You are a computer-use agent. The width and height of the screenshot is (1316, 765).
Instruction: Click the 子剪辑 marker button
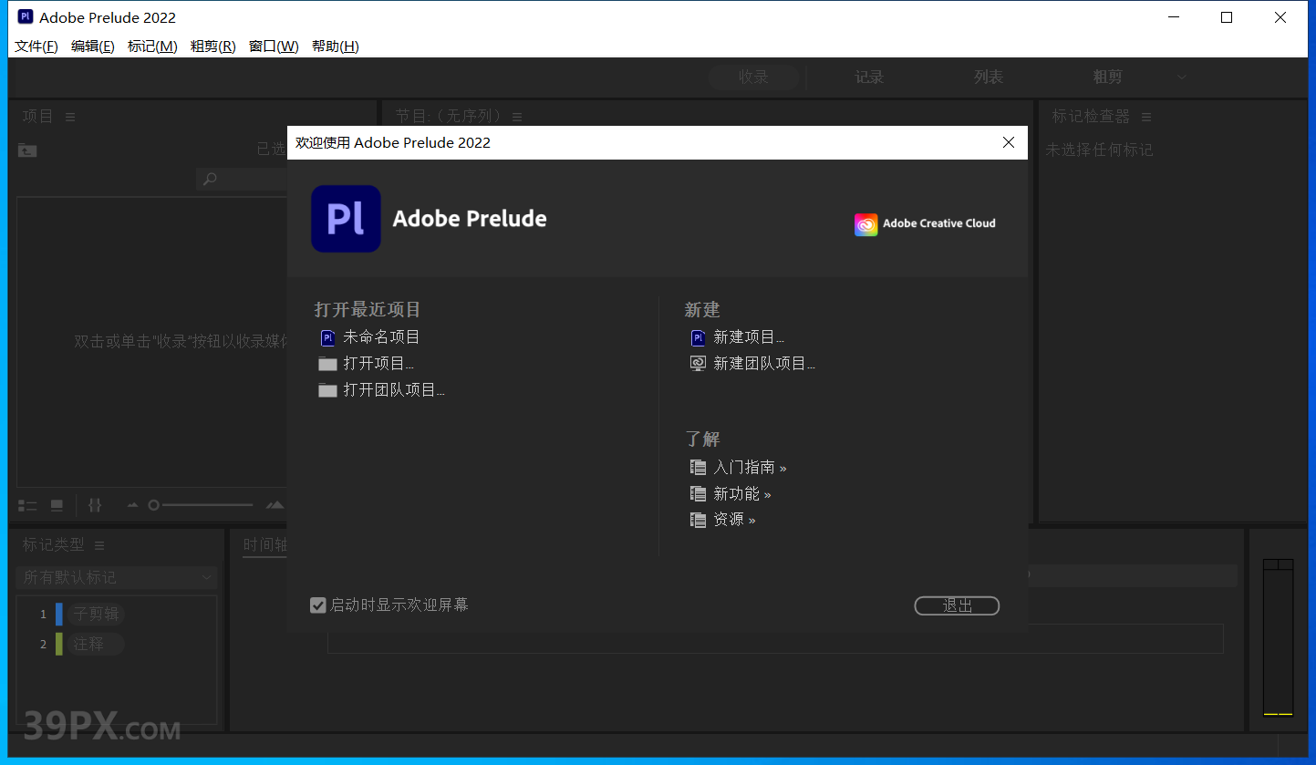pyautogui.click(x=96, y=615)
